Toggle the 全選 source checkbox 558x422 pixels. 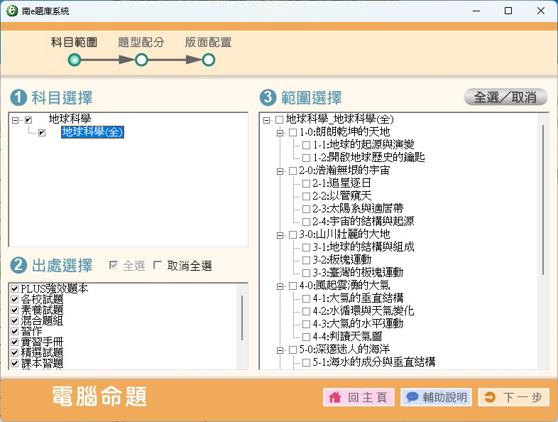114,265
